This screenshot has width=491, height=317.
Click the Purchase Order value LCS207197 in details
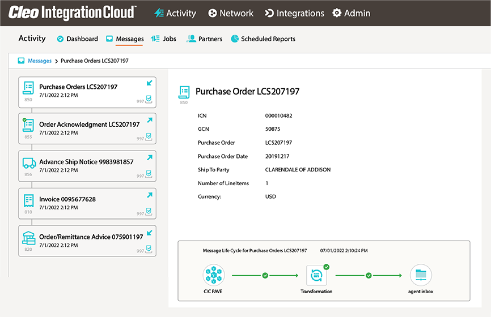pyautogui.click(x=278, y=143)
